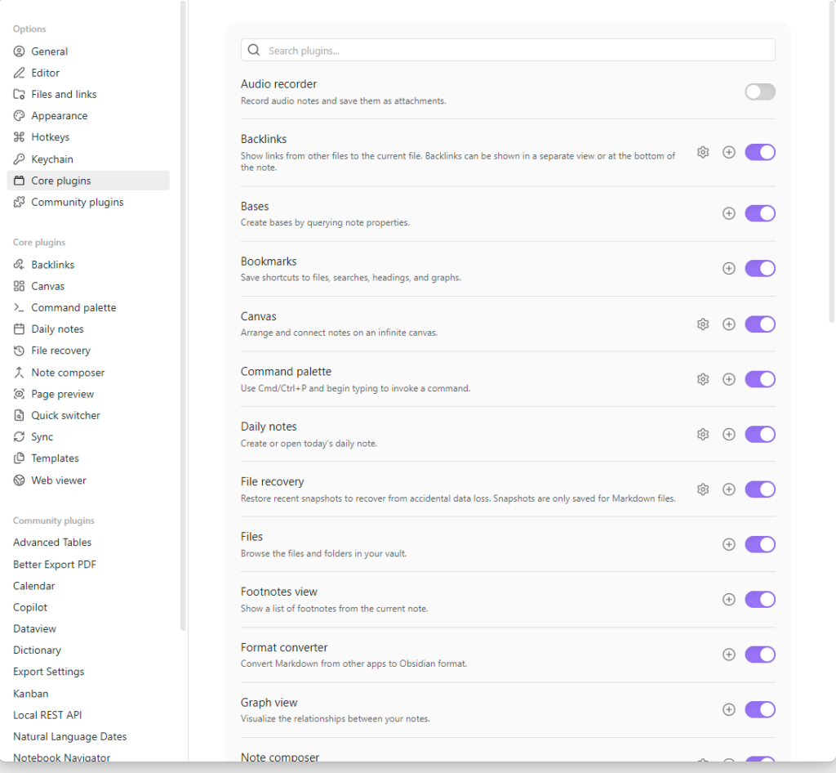Select the Command palette icon in sidebar
This screenshot has height=773, width=836.
18,307
